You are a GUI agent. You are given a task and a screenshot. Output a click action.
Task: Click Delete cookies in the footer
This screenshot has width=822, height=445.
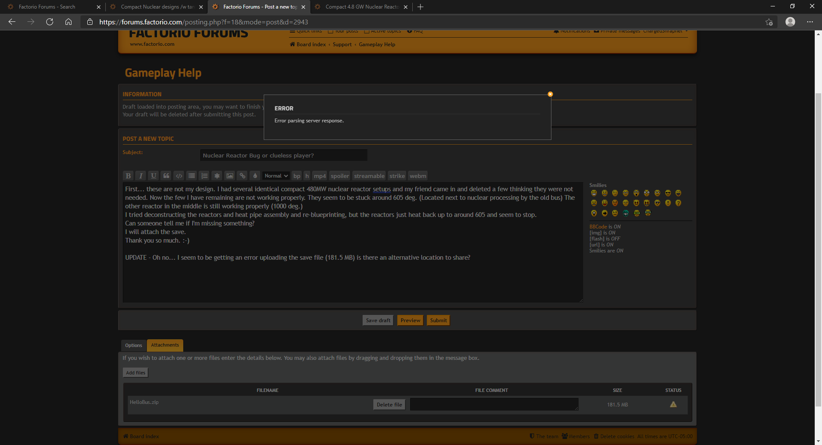point(614,436)
